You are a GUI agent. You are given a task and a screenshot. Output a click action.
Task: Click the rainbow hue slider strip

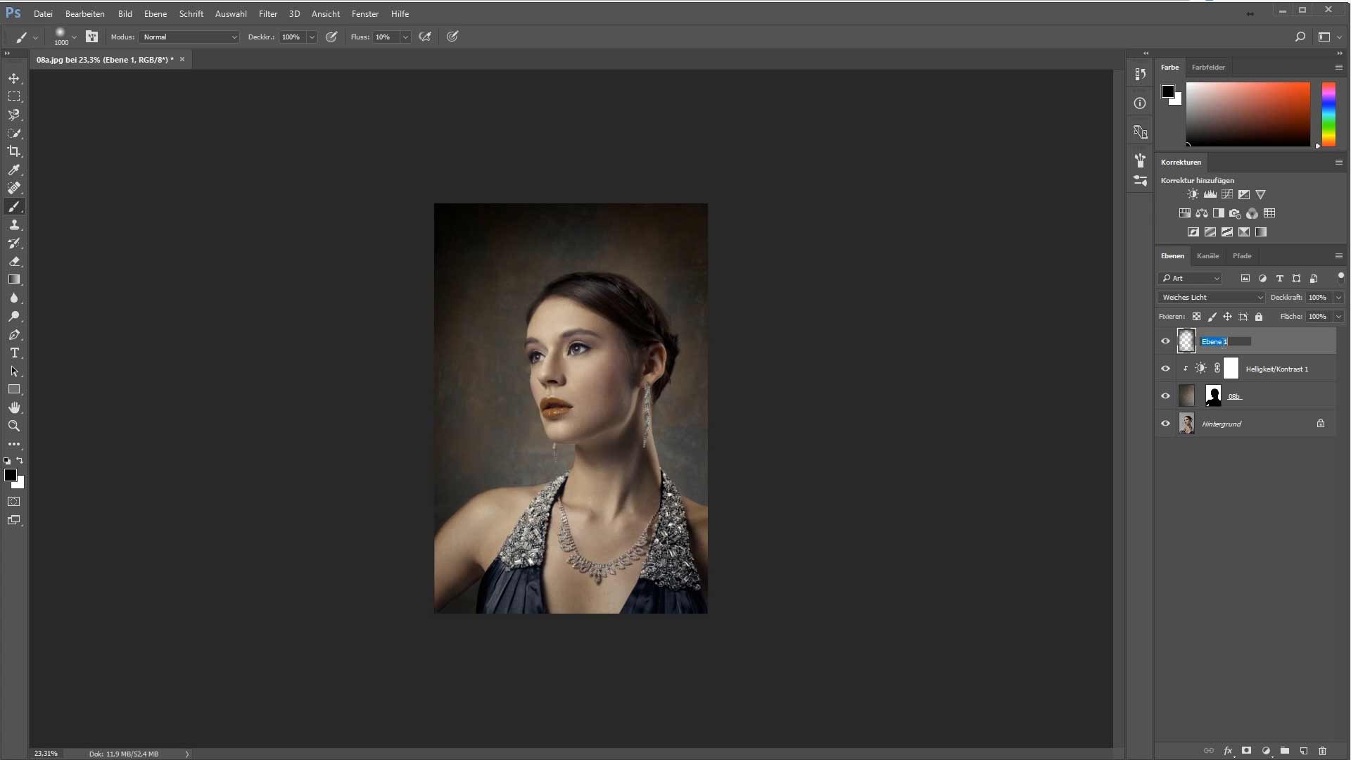(1328, 114)
